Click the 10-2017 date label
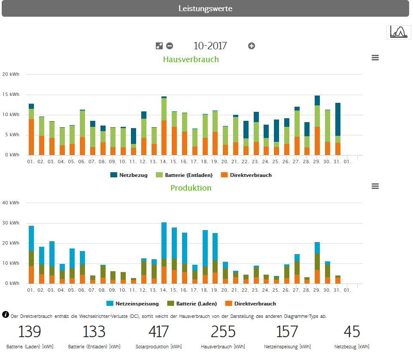The width and height of the screenshot is (413, 353). [210, 46]
